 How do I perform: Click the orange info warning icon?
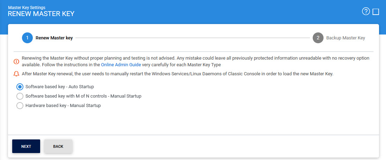16,62
